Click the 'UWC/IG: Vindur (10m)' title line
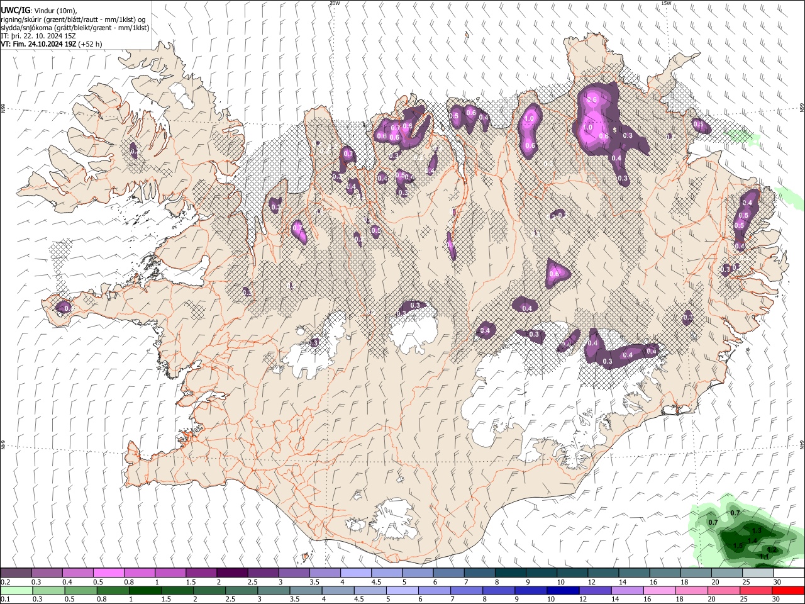 [39, 11]
